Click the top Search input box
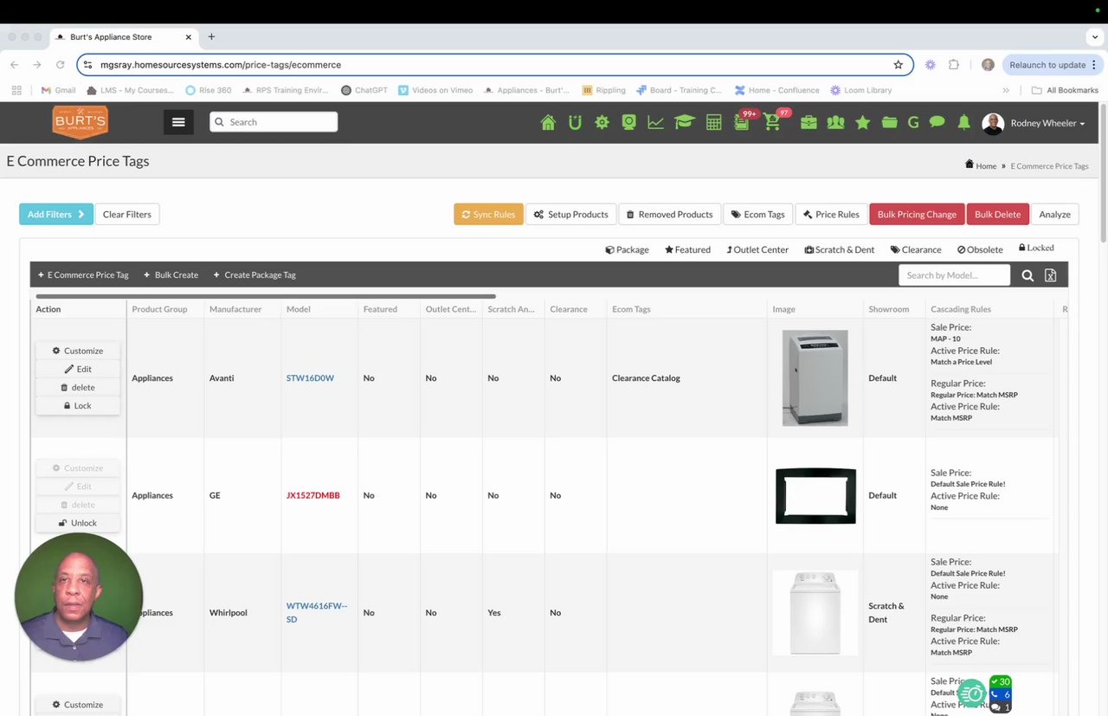Image resolution: width=1108 pixels, height=716 pixels. point(274,122)
